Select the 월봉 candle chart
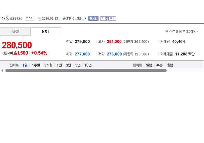The image size is (204, 143). [x=170, y=65]
